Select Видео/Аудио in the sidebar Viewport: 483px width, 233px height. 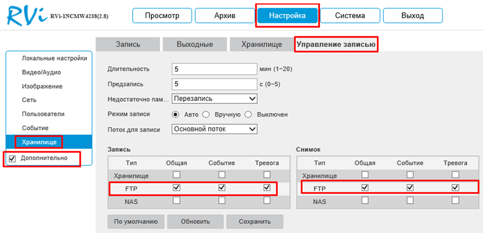[x=42, y=72]
